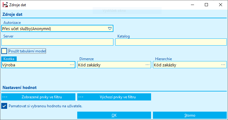The height and width of the screenshot is (120, 228).
Task: Maximize the Zdroje dat window
Action: click(206, 5)
